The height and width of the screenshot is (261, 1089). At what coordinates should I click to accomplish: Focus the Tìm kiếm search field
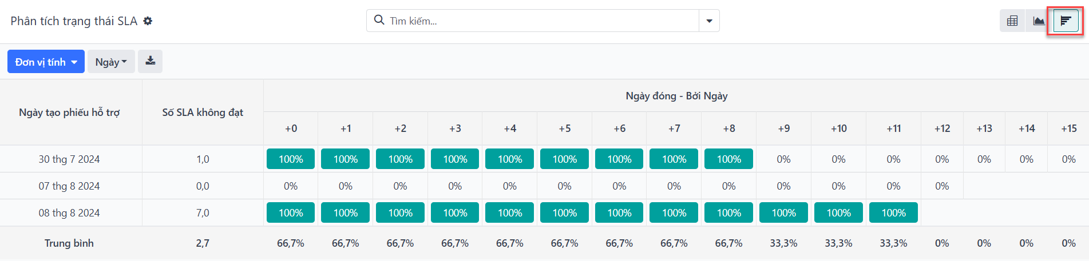tap(543, 21)
